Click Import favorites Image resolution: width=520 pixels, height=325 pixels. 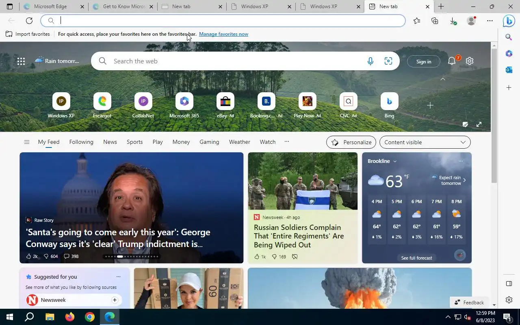[28, 34]
